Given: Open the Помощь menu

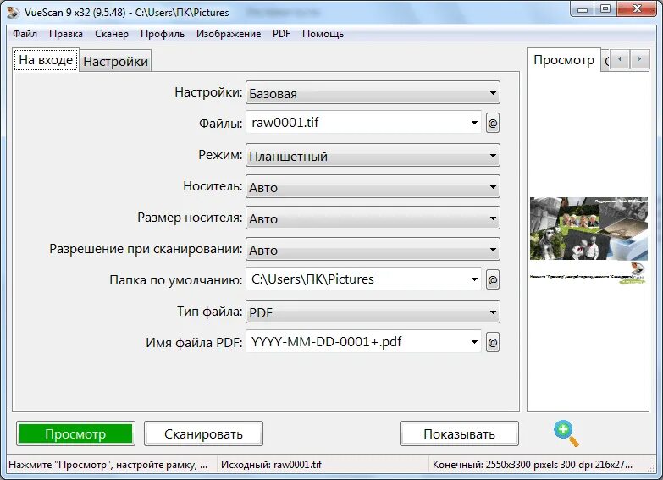Looking at the screenshot, I should click(323, 34).
